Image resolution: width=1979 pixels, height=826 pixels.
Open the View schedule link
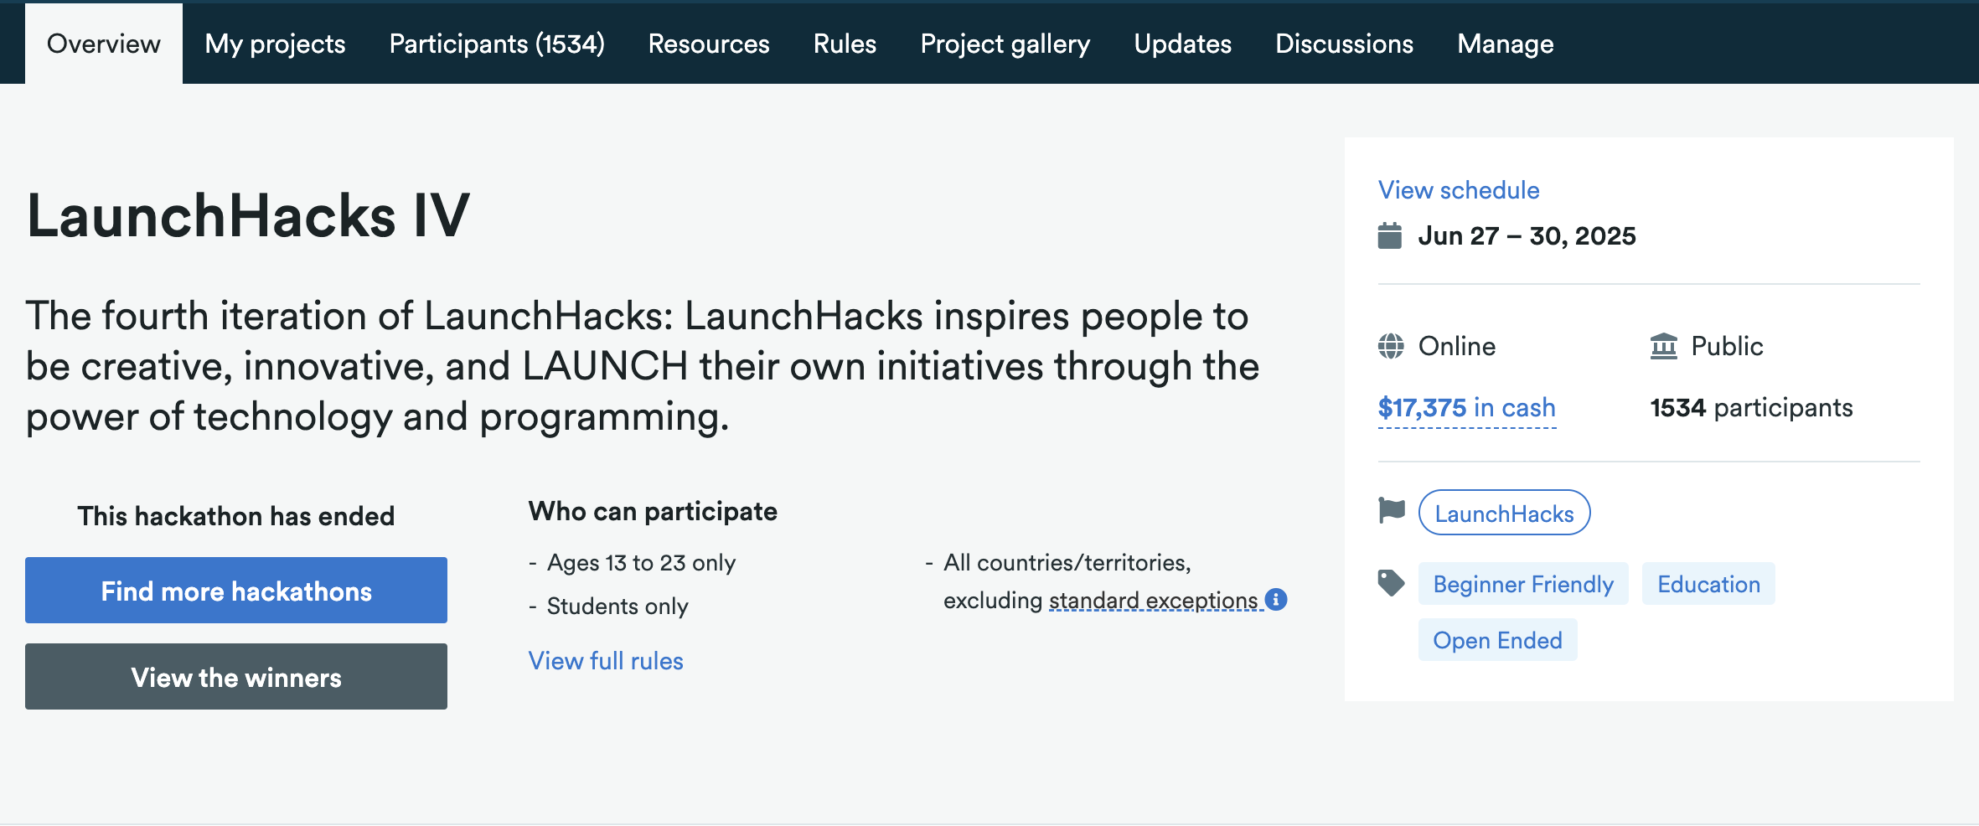point(1459,190)
